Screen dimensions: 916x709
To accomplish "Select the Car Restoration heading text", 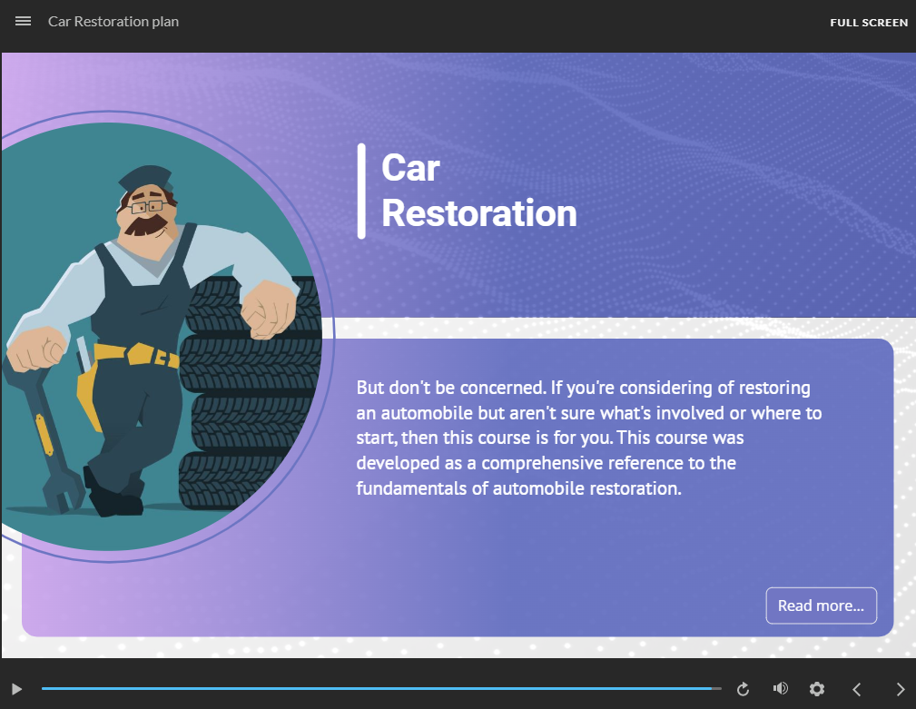I will (x=478, y=191).
